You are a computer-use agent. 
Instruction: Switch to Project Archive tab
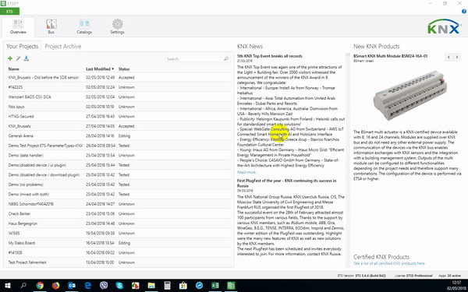pyautogui.click(x=63, y=47)
